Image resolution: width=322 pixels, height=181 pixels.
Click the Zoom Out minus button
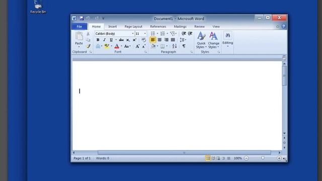click(x=247, y=158)
